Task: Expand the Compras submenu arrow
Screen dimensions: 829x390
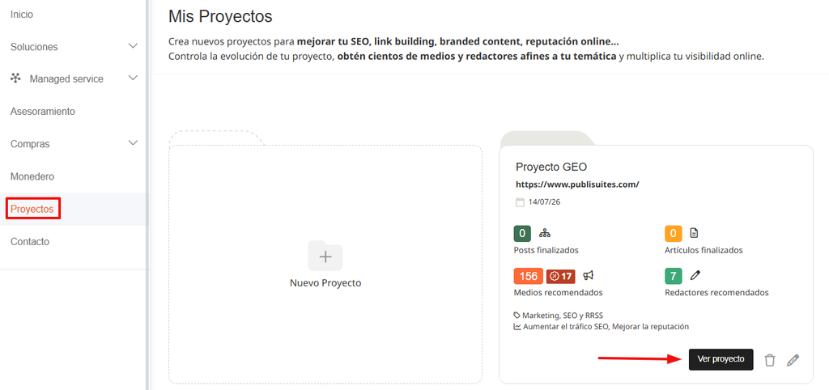Action: [x=134, y=143]
